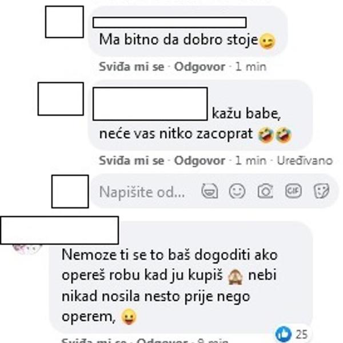Like the 'Ma bitno da dobro stoje' comment
This screenshot has width=343, height=343.
tap(131, 67)
